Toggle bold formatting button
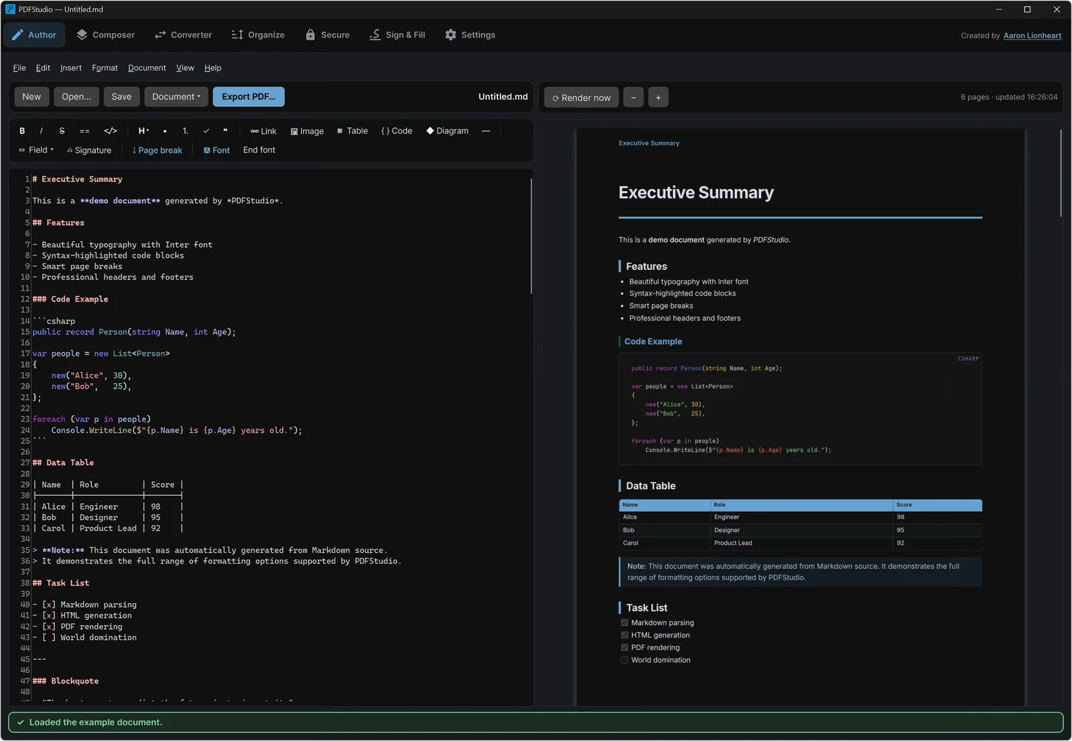The image size is (1072, 741). (x=22, y=131)
